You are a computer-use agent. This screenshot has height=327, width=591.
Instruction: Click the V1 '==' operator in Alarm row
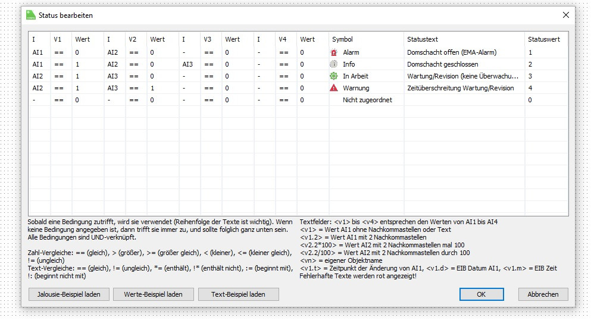[x=59, y=53]
